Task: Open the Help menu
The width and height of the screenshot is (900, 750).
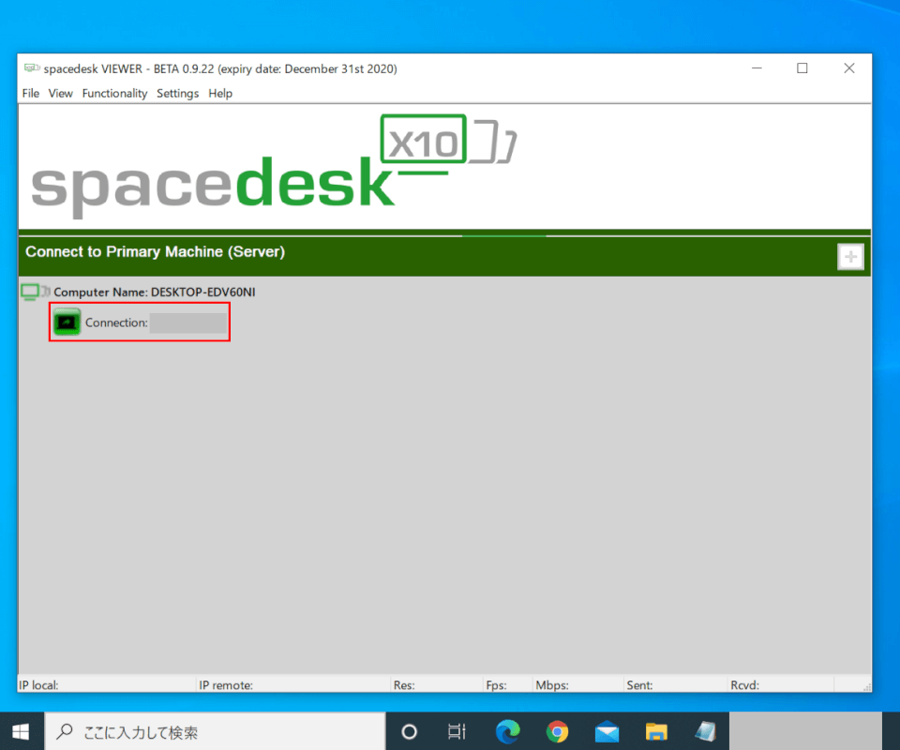Action: pyautogui.click(x=220, y=94)
